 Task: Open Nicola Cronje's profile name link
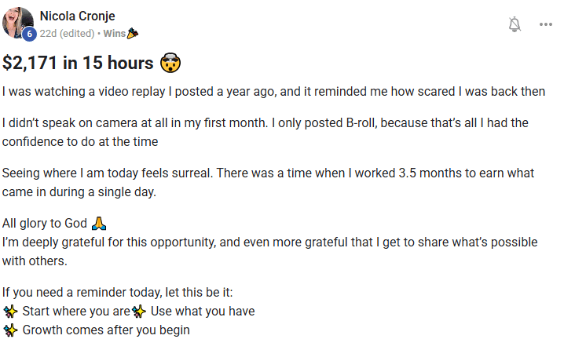click(78, 16)
